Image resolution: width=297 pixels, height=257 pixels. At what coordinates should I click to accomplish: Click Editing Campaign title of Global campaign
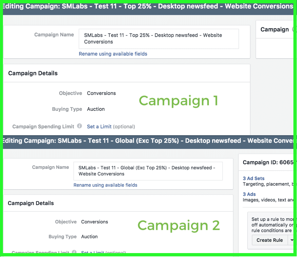coord(148,141)
